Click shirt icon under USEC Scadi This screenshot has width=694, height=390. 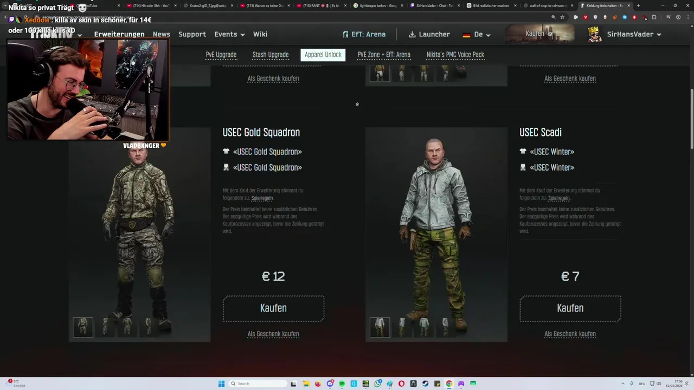523,152
